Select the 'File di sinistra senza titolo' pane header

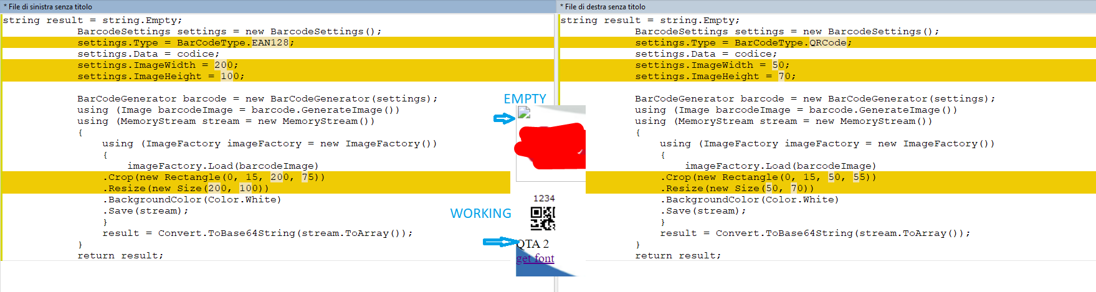[x=277, y=6]
